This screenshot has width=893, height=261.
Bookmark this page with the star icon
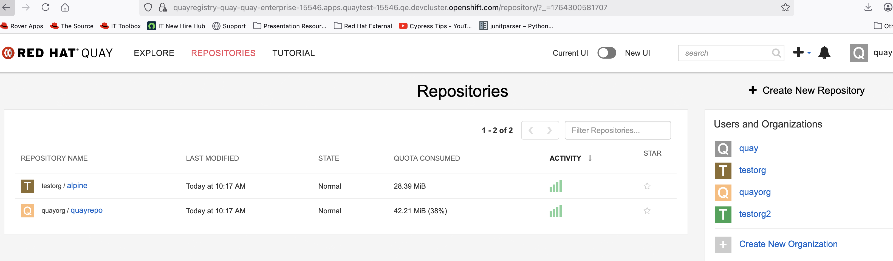click(785, 7)
